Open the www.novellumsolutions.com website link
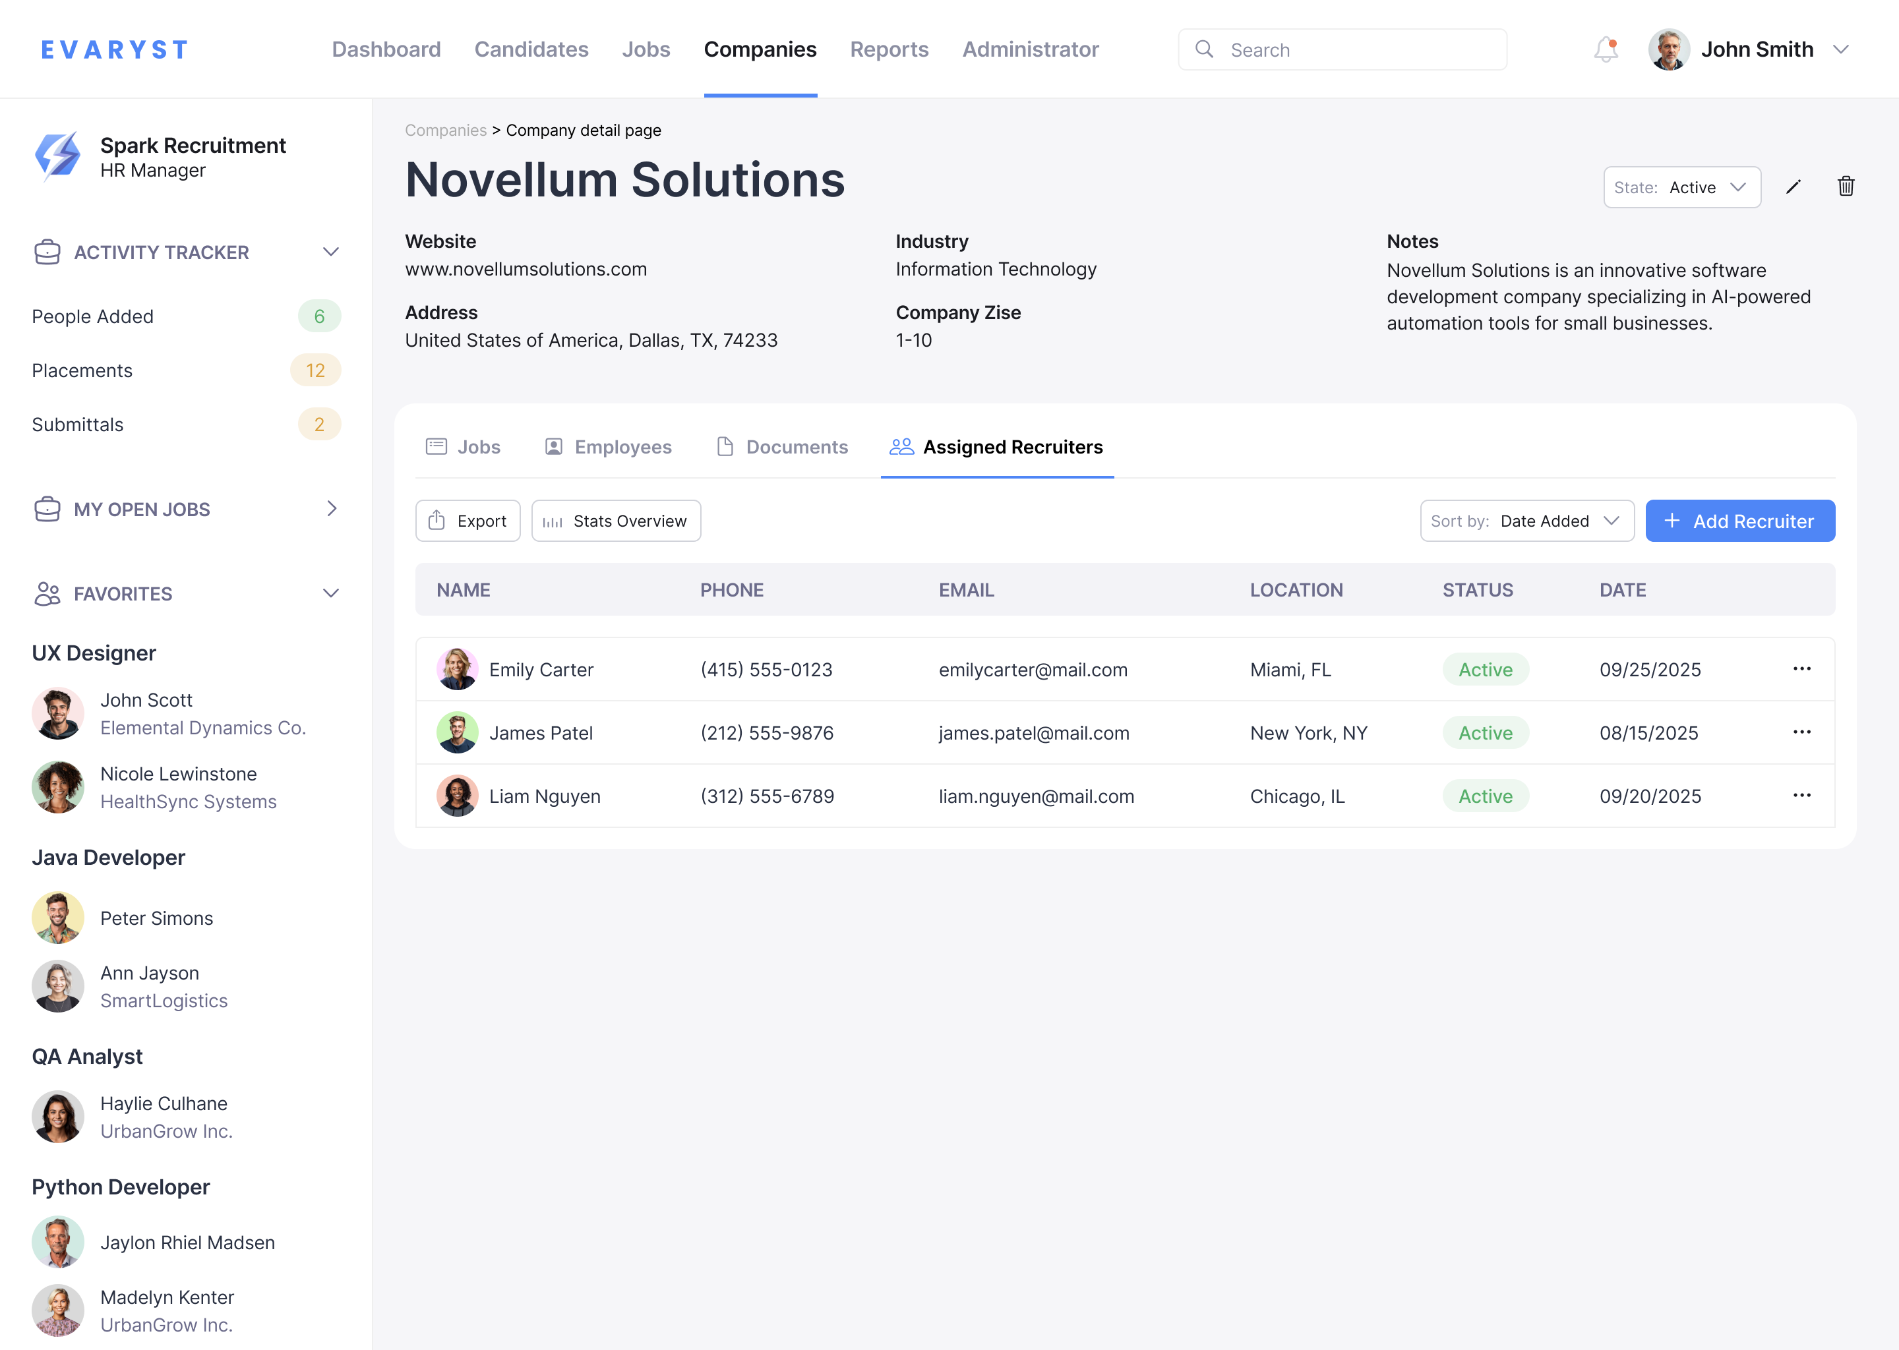Image resolution: width=1899 pixels, height=1350 pixels. click(526, 268)
